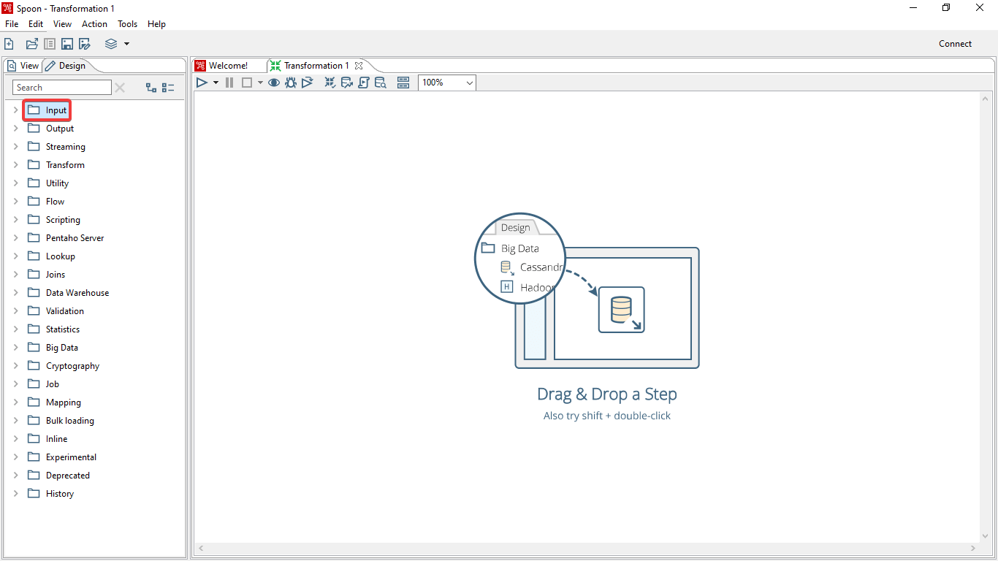This screenshot has height=561, width=998.
Task: Expand the Streaming folder chevron
Action: (x=15, y=147)
